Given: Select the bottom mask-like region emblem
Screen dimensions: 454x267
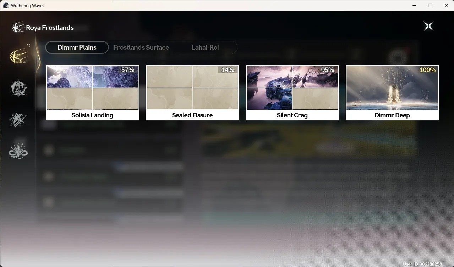Looking at the screenshot, I should click(18, 151).
